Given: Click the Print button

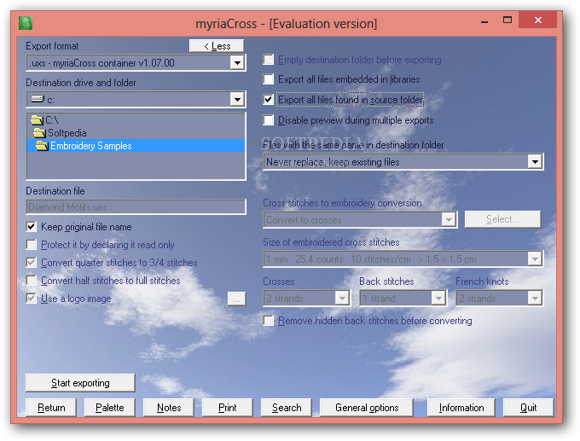Looking at the screenshot, I should pyautogui.click(x=228, y=408).
